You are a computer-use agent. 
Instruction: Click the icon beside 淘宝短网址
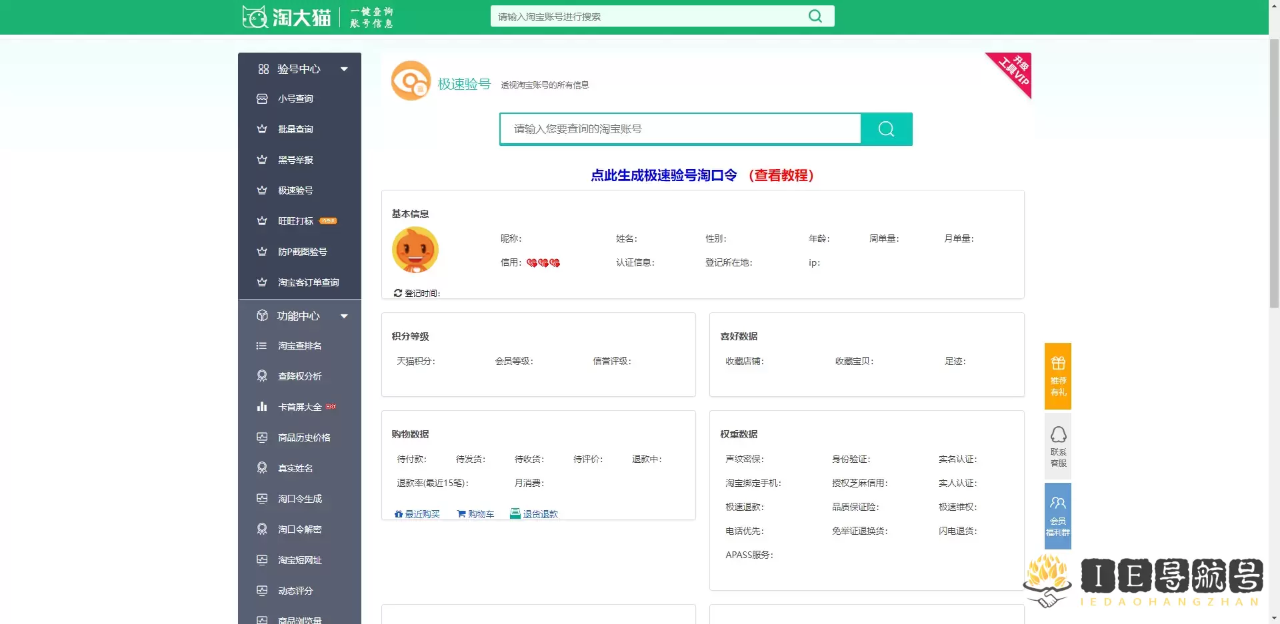click(262, 560)
